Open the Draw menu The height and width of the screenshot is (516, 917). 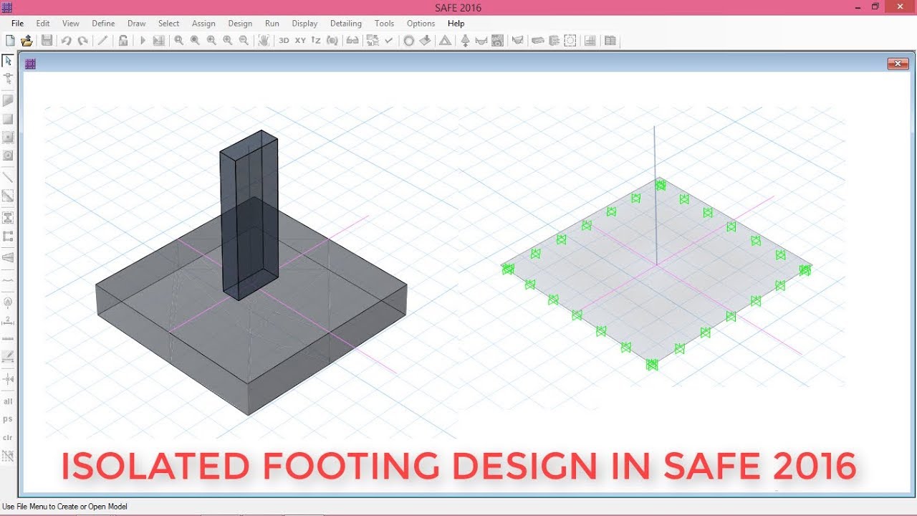tap(136, 24)
